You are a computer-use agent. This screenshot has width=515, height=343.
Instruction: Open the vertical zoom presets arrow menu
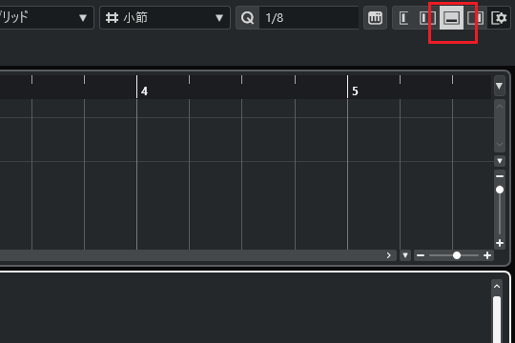[500, 161]
